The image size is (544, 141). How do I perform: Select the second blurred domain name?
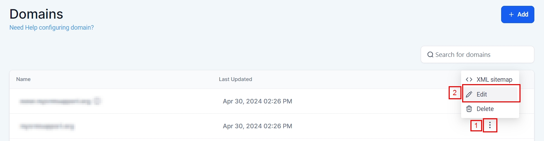pos(47,127)
